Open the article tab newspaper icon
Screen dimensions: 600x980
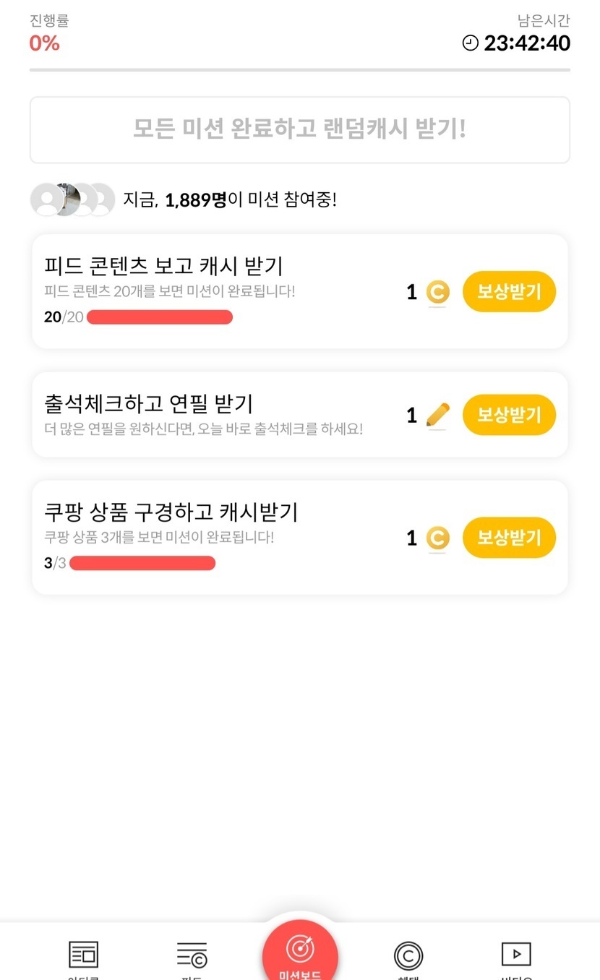(83, 955)
